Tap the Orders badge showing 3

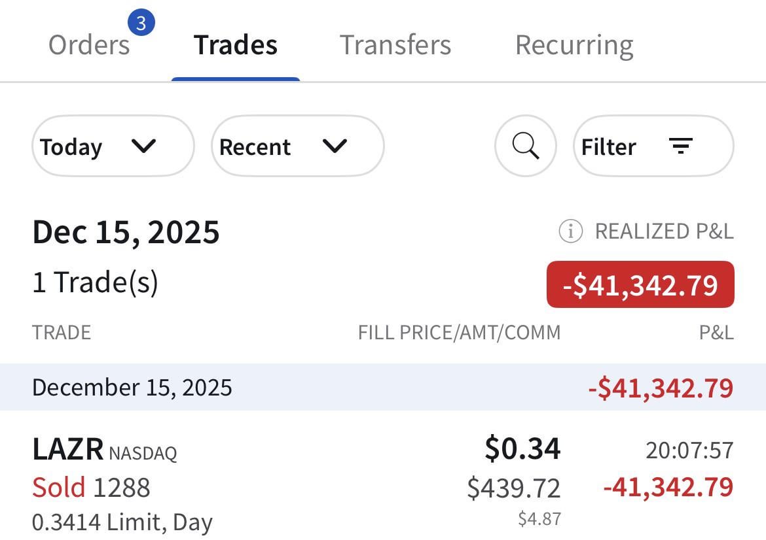[141, 24]
